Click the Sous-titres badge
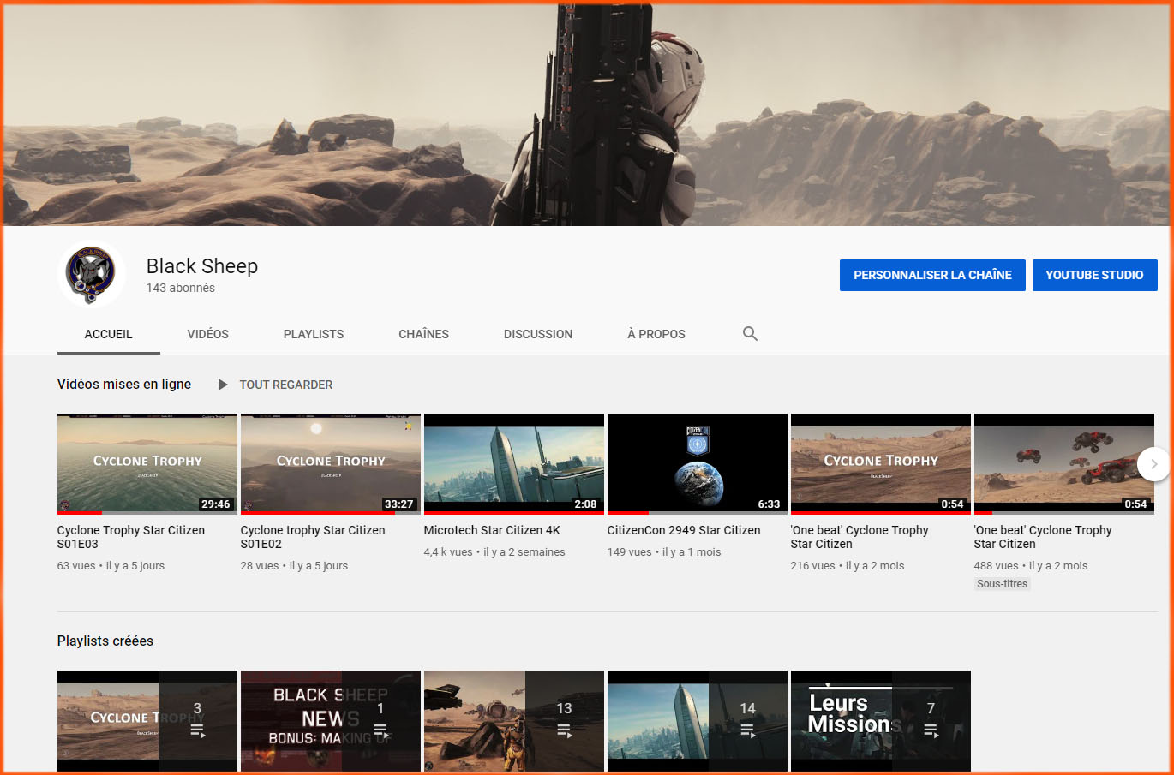This screenshot has height=775, width=1174. coord(1003,584)
